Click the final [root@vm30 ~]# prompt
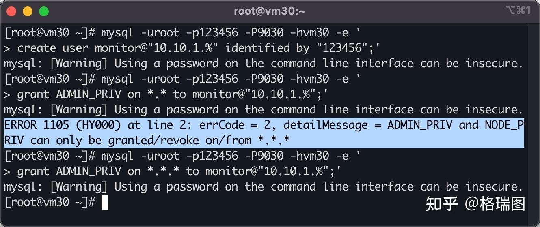540x227 pixels. pos(50,202)
